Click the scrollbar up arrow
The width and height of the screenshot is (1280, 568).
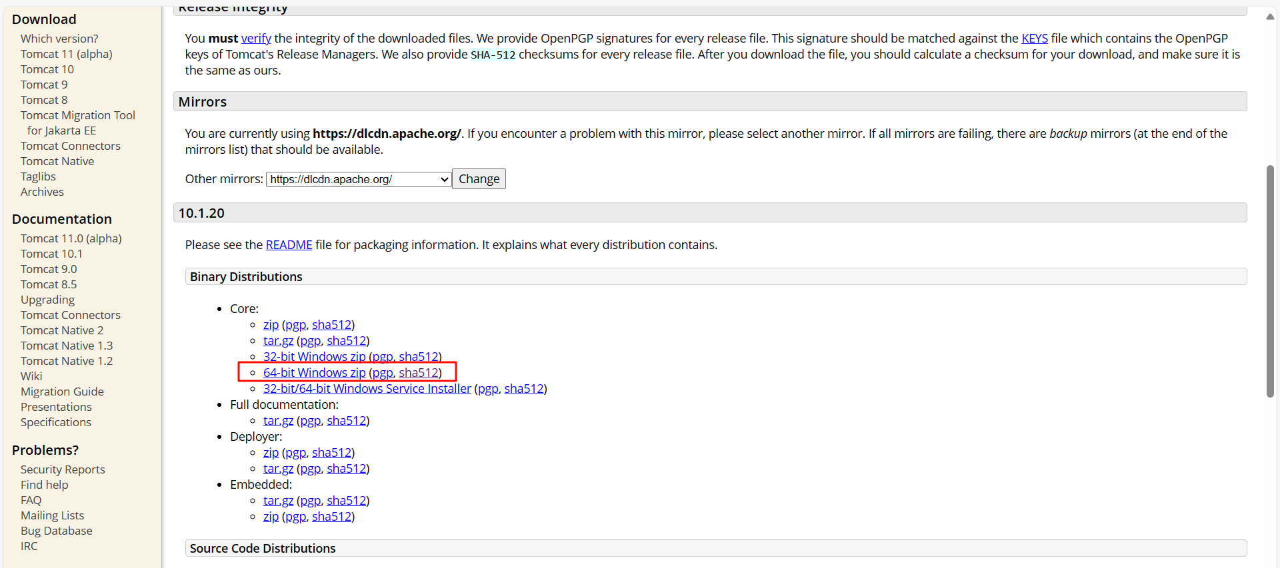point(1270,17)
